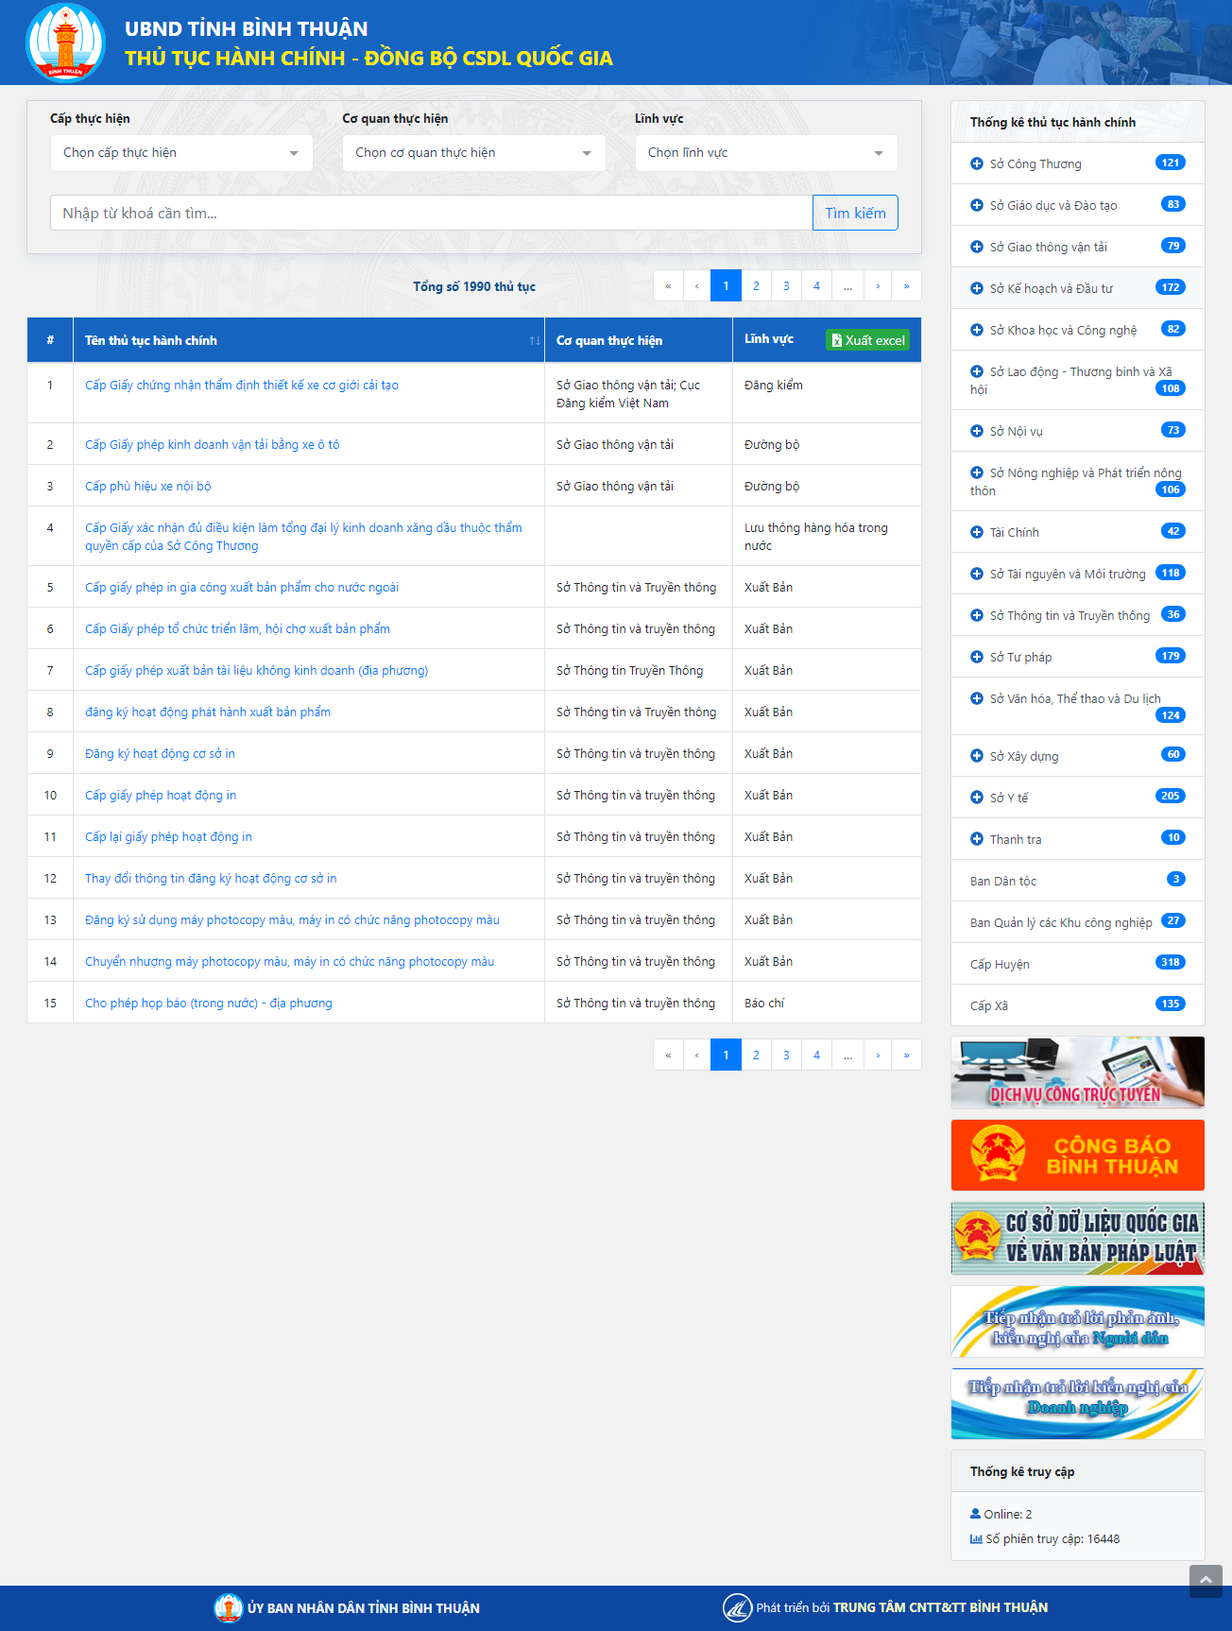Click the keyword search input field

pyautogui.click(x=431, y=214)
